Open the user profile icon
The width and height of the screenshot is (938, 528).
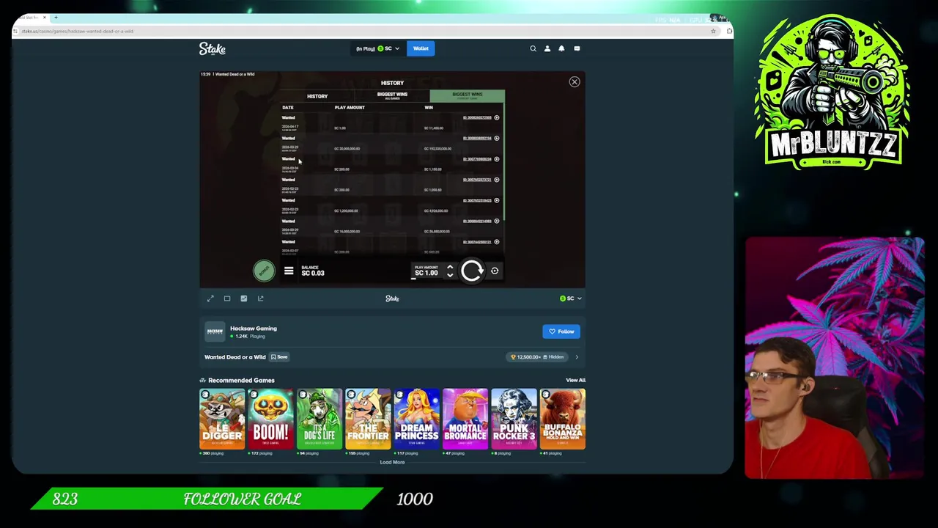547,48
